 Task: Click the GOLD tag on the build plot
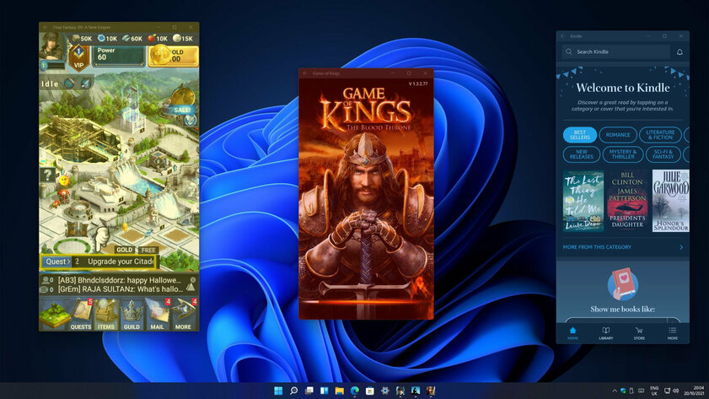point(124,250)
